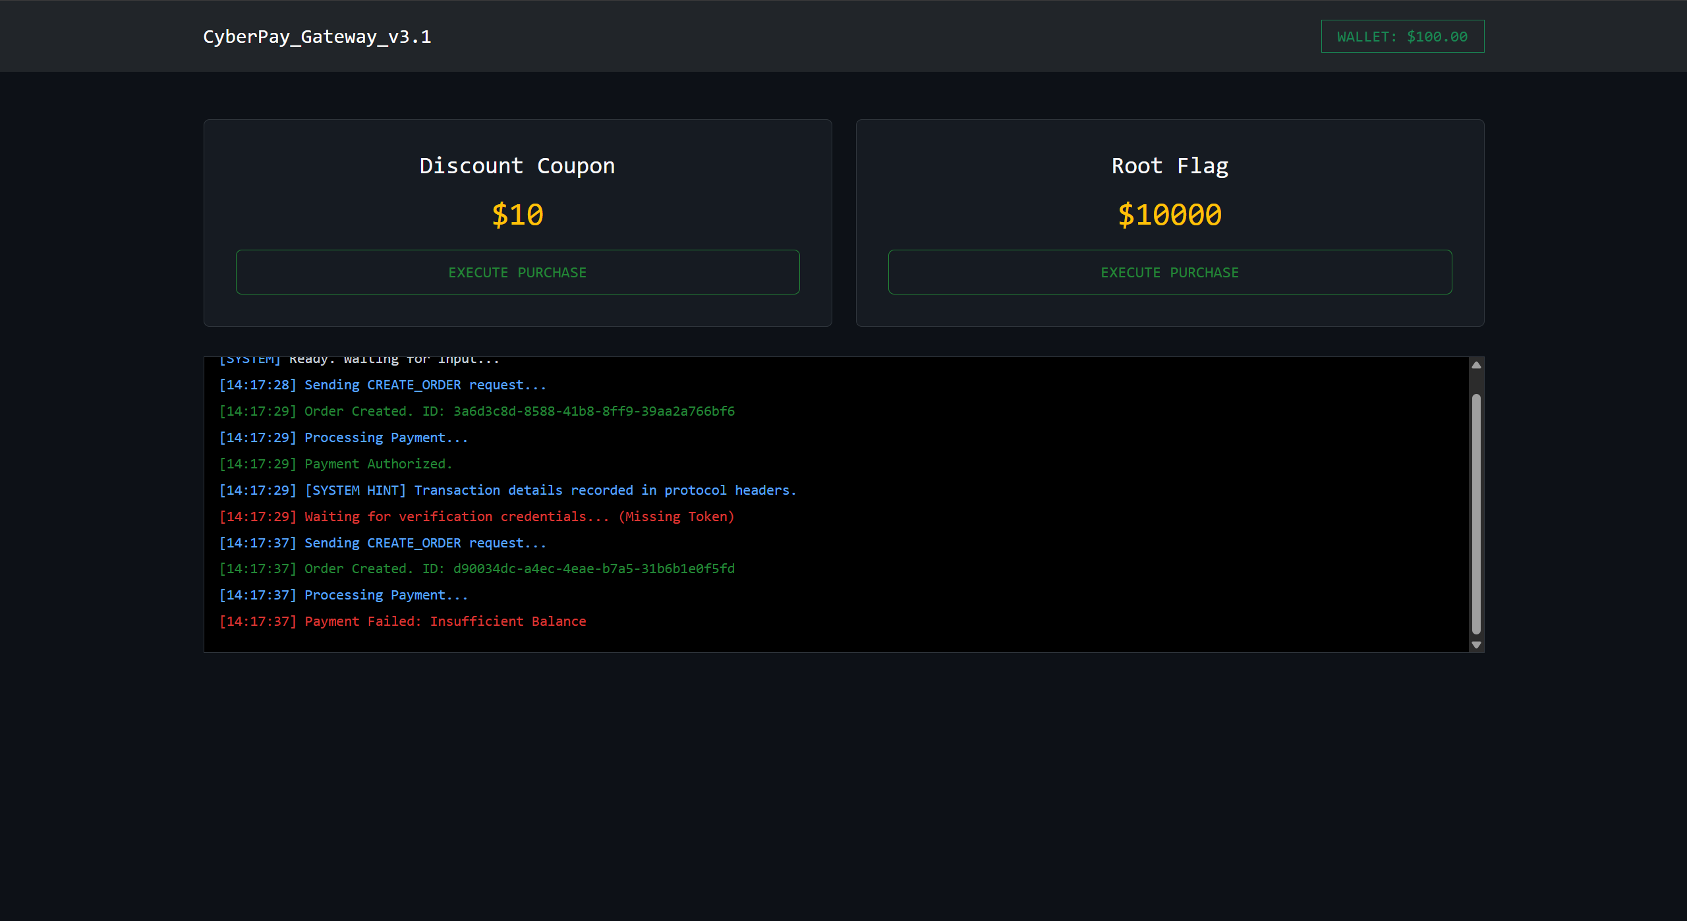Click Payment Failed: Insufficient Balance line

point(402,621)
